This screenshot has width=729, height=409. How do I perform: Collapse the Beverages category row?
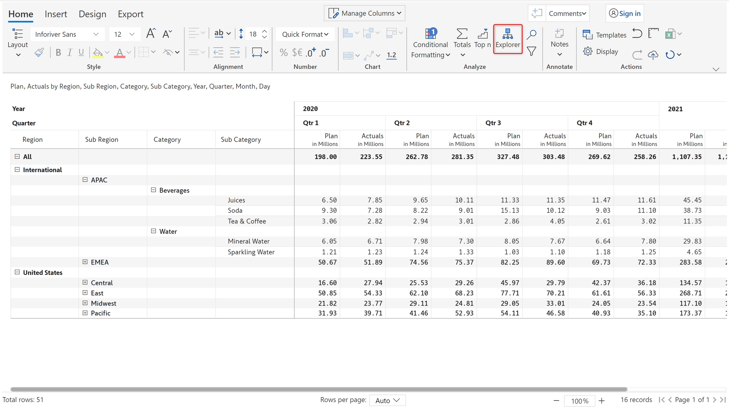[153, 190]
